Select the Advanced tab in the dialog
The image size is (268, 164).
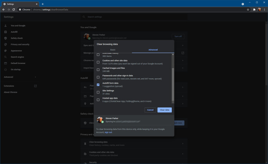[153, 50]
